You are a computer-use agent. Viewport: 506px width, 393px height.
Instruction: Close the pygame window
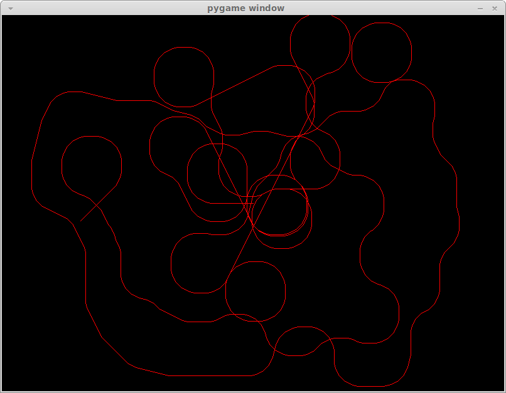[495, 8]
